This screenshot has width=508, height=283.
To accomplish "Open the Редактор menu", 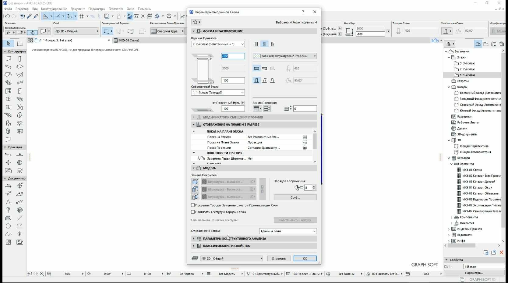I will pyautogui.click(x=22, y=9).
